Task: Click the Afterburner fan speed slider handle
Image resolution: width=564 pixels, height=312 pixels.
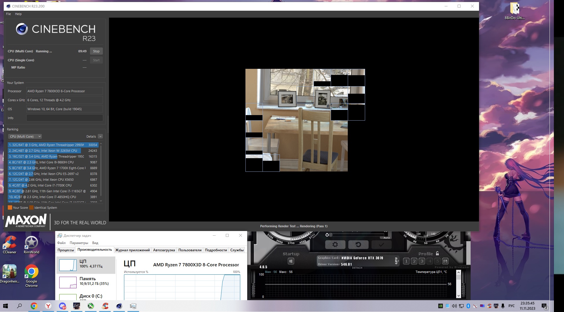Action: pos(331,235)
